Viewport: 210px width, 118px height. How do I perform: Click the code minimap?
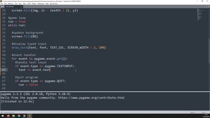[x=200, y=14]
